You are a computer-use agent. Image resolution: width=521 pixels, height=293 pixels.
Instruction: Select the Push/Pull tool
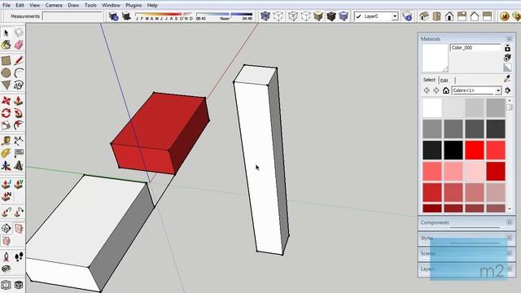(x=19, y=101)
